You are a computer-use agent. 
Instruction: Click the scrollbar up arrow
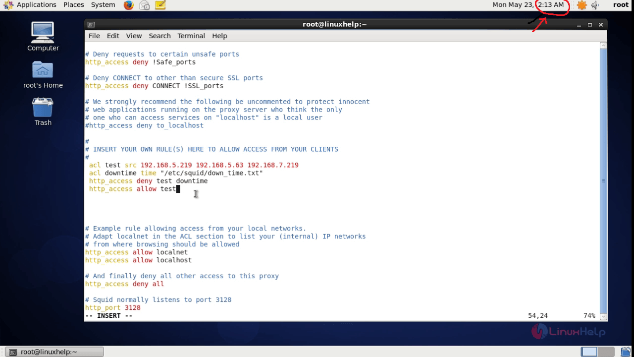click(603, 45)
